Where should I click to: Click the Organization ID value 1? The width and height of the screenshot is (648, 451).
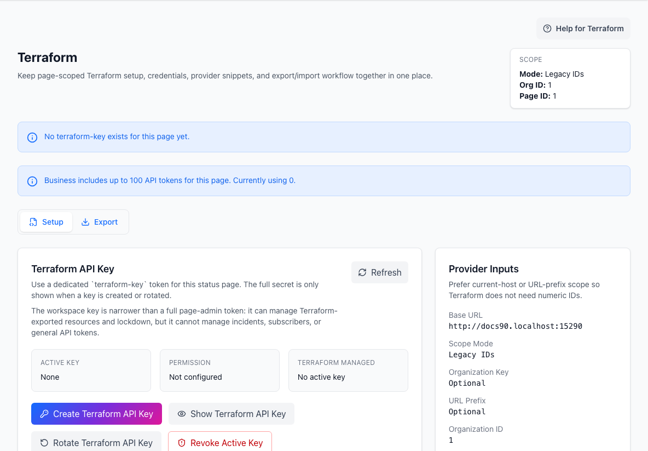(x=451, y=440)
